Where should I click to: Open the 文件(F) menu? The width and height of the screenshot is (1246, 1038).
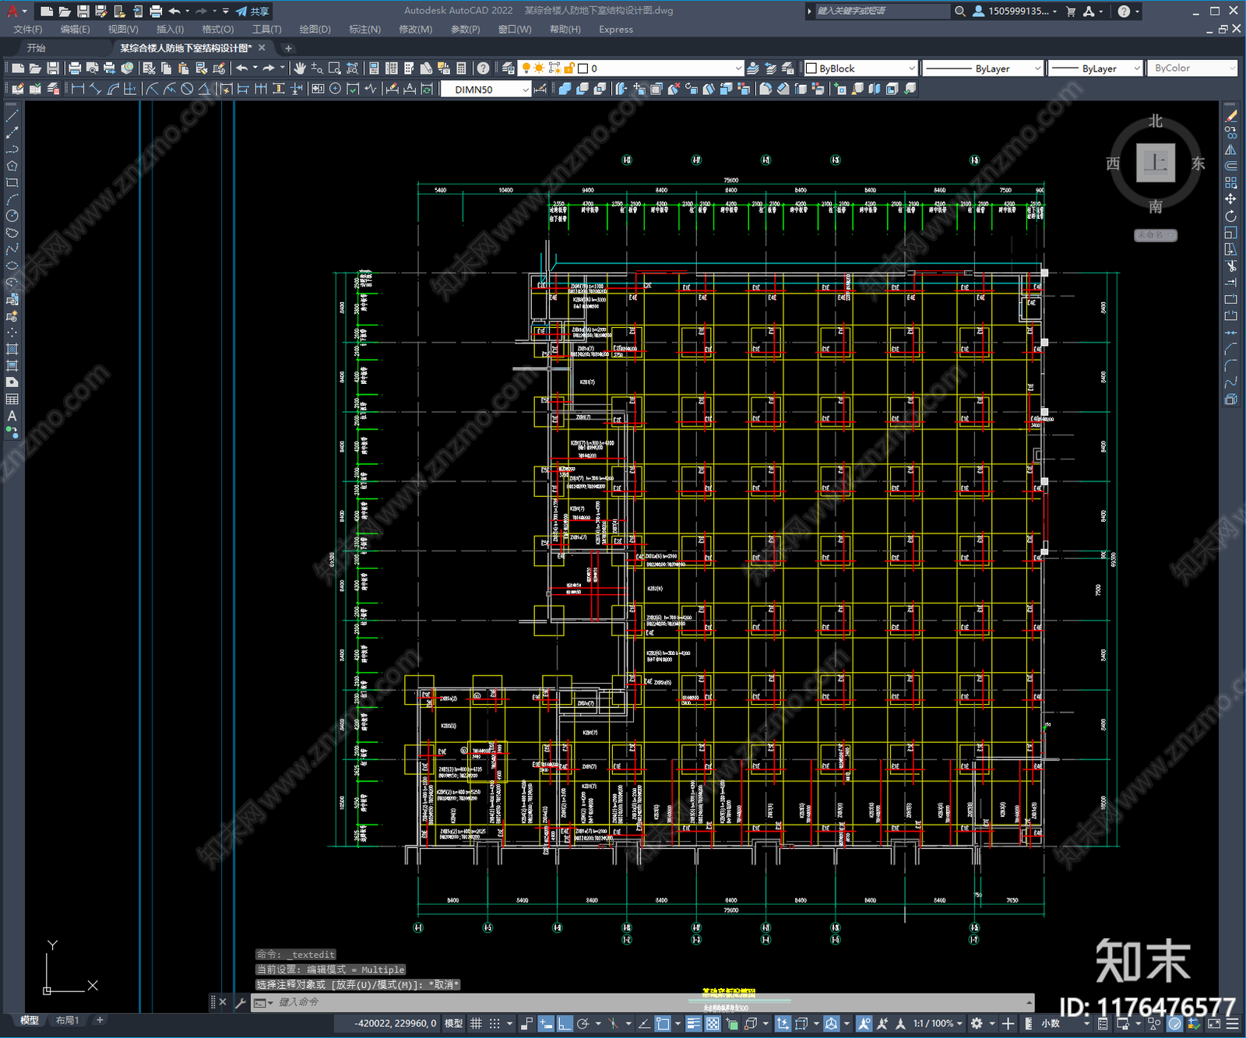(28, 30)
